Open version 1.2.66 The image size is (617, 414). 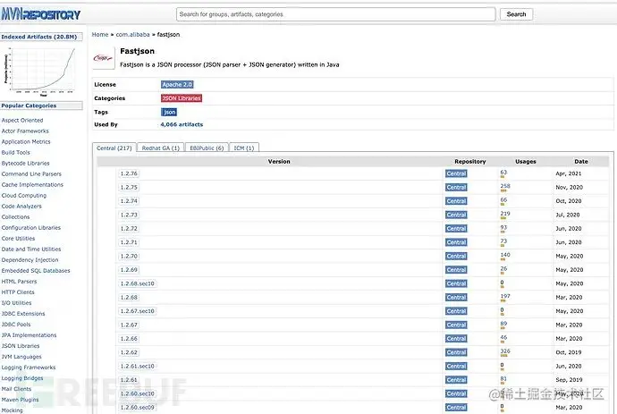pyautogui.click(x=129, y=339)
